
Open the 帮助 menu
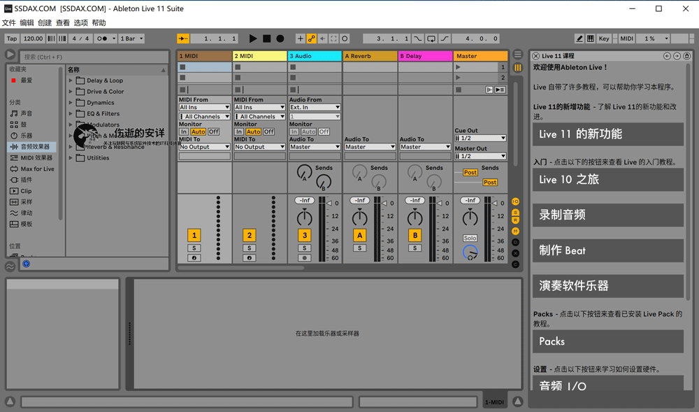pos(99,23)
